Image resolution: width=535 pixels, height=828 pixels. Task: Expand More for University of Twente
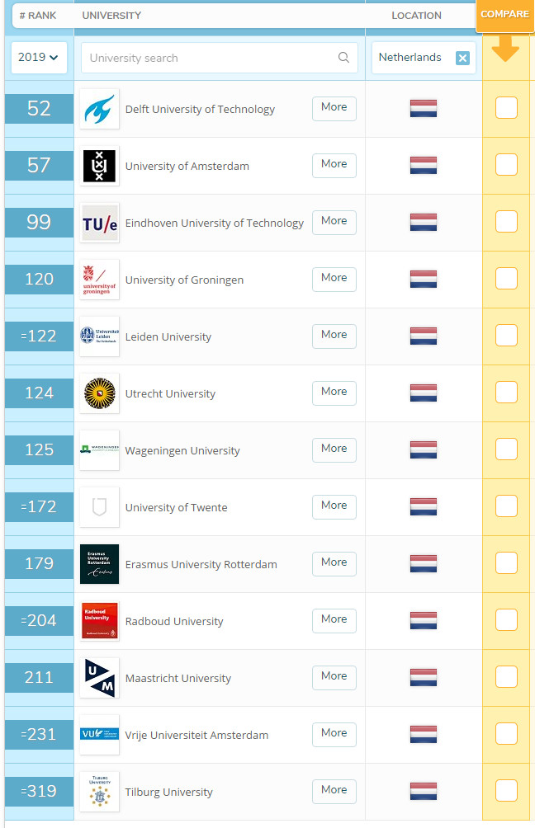point(334,507)
